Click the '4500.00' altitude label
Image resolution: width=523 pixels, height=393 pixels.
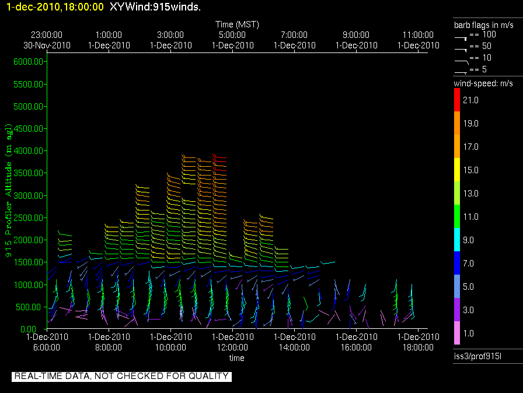click(29, 128)
